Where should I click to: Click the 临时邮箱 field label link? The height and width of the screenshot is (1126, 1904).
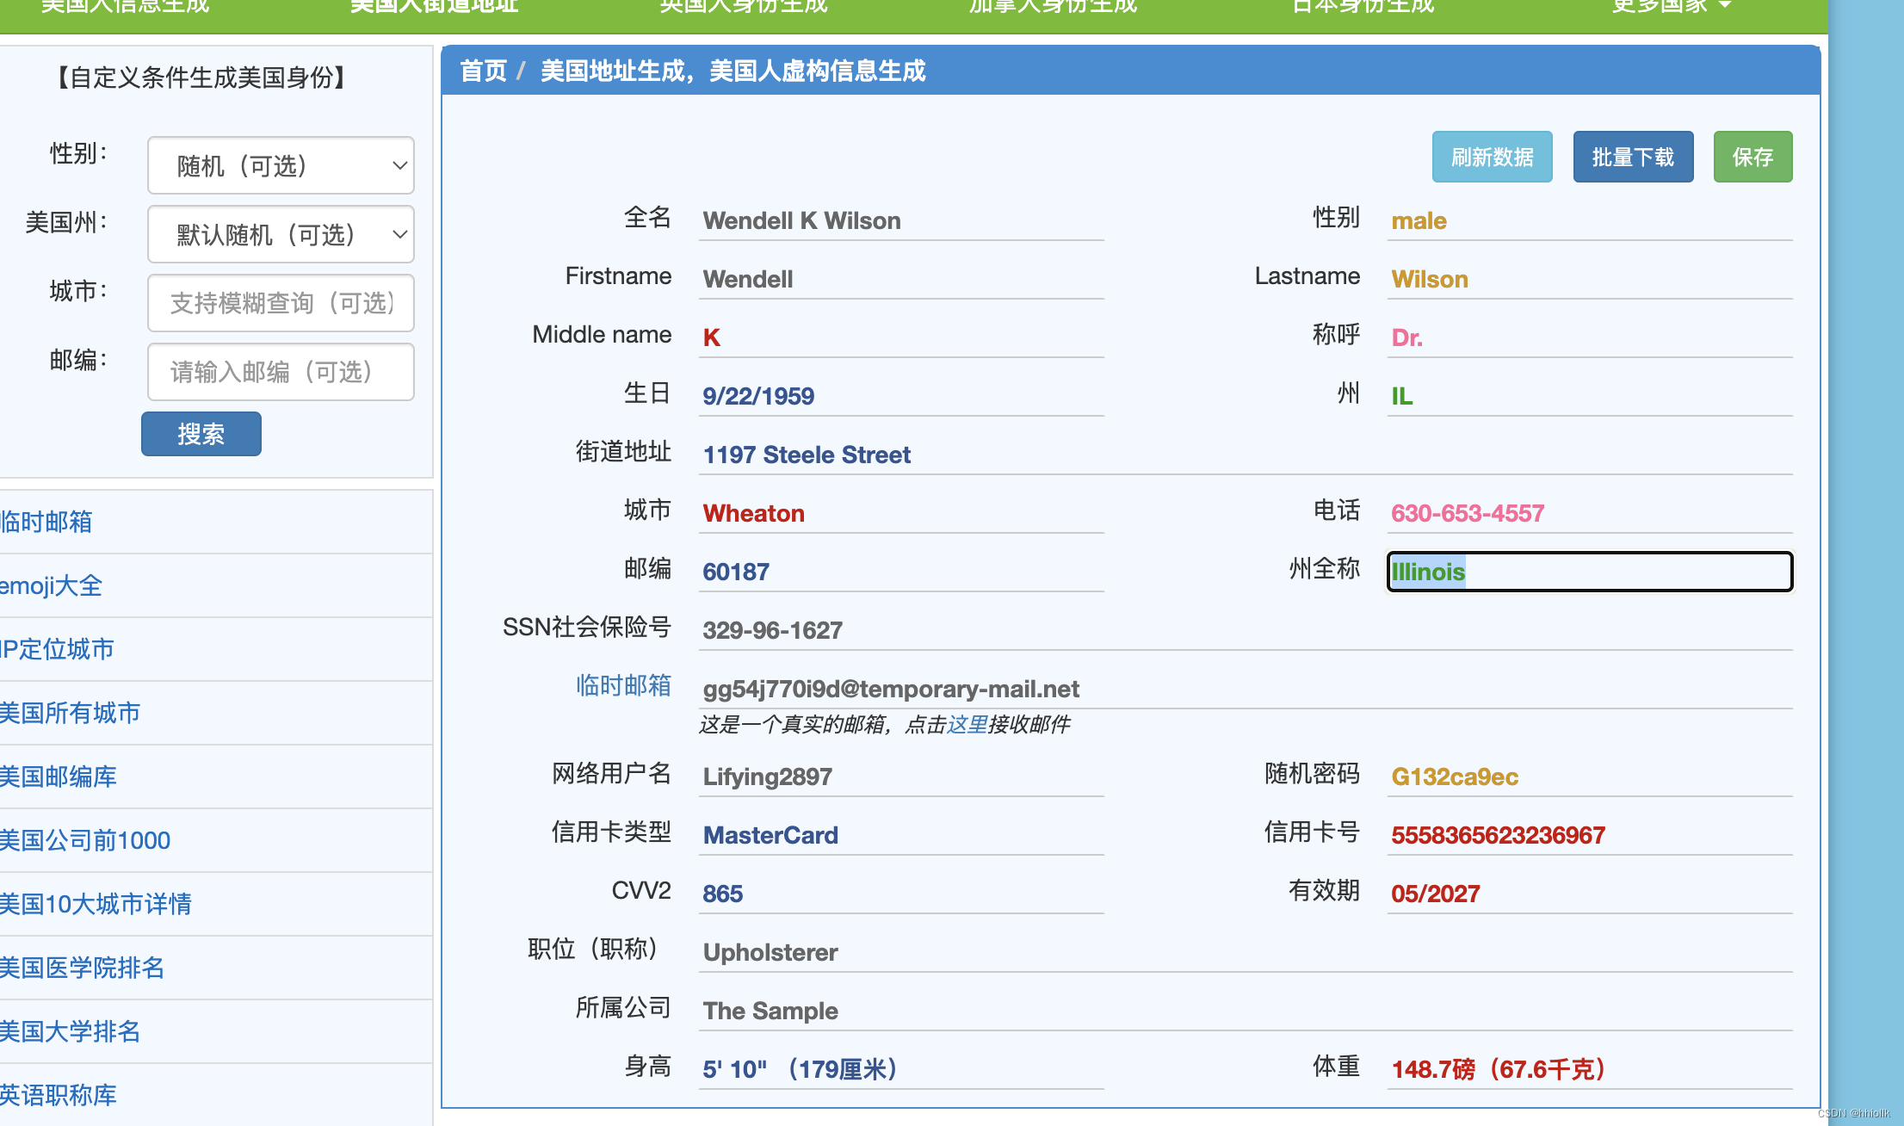pos(623,686)
